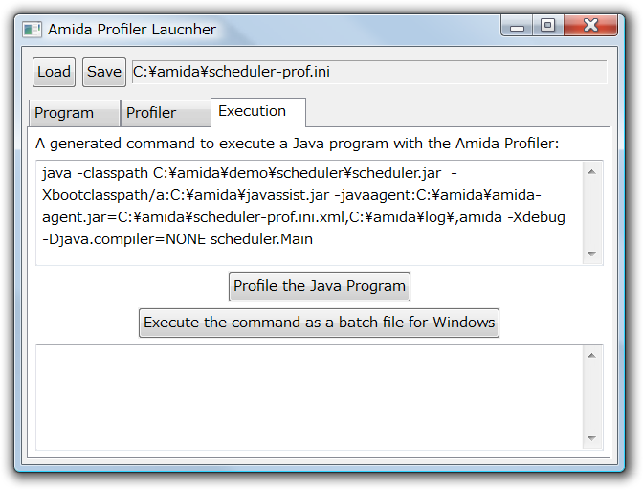This screenshot has width=643, height=490.
Task: Close the Amida Profiler Launcher window
Action: click(x=591, y=27)
